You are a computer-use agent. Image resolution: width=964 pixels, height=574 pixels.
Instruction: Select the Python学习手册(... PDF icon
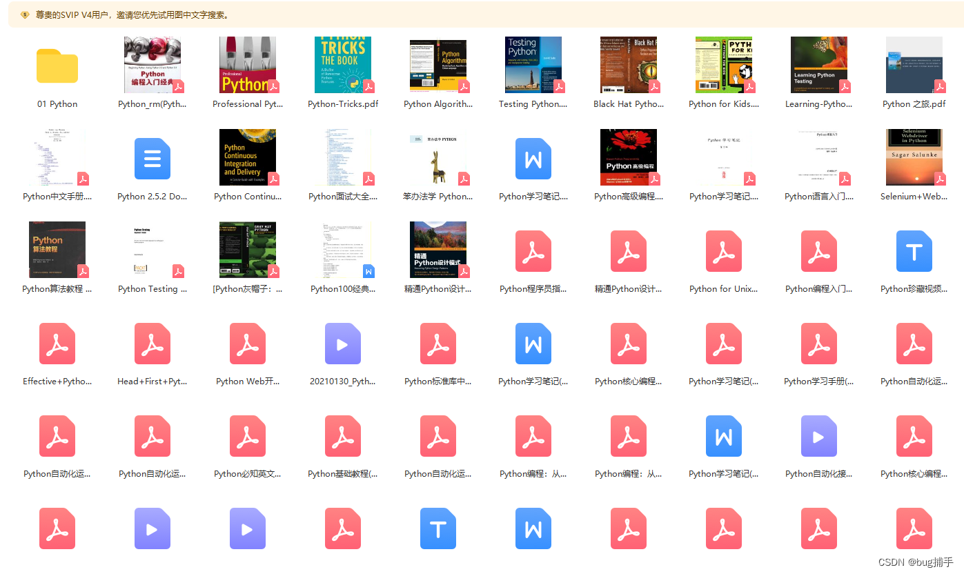(x=819, y=344)
